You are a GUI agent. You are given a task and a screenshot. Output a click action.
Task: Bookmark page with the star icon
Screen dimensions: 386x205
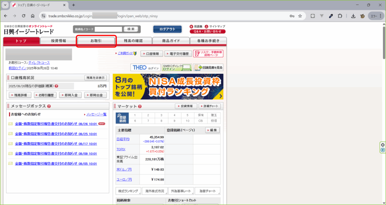point(300,16)
